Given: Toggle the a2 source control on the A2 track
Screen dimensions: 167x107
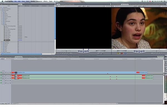Looking at the screenshot, I should (3, 78).
